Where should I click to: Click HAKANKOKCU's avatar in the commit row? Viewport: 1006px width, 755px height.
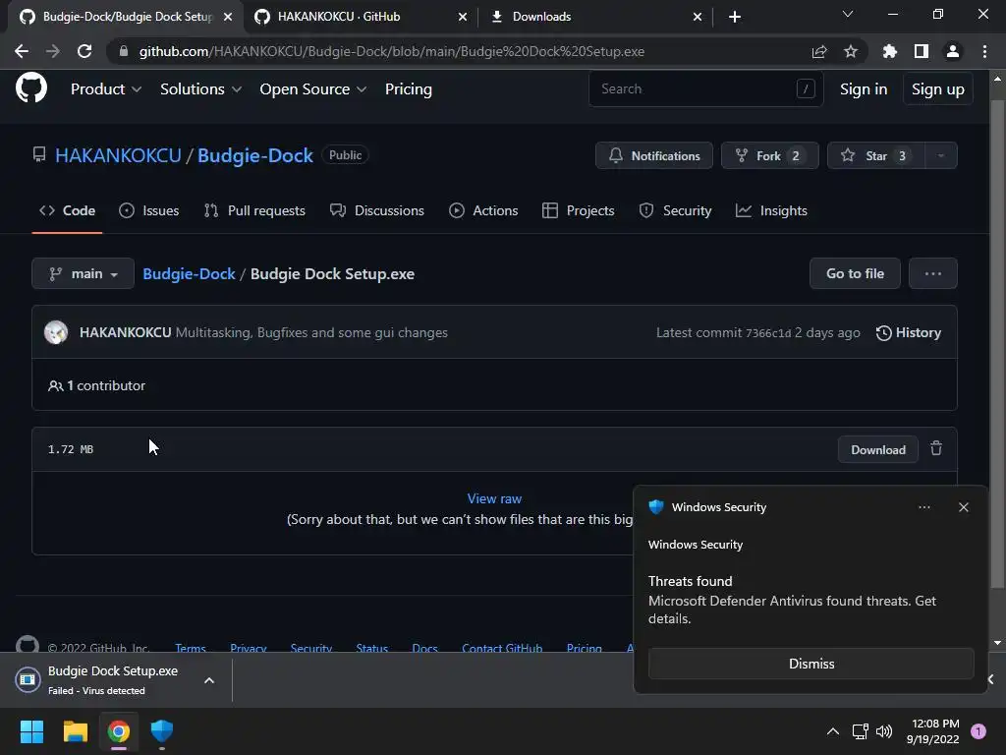(x=56, y=332)
